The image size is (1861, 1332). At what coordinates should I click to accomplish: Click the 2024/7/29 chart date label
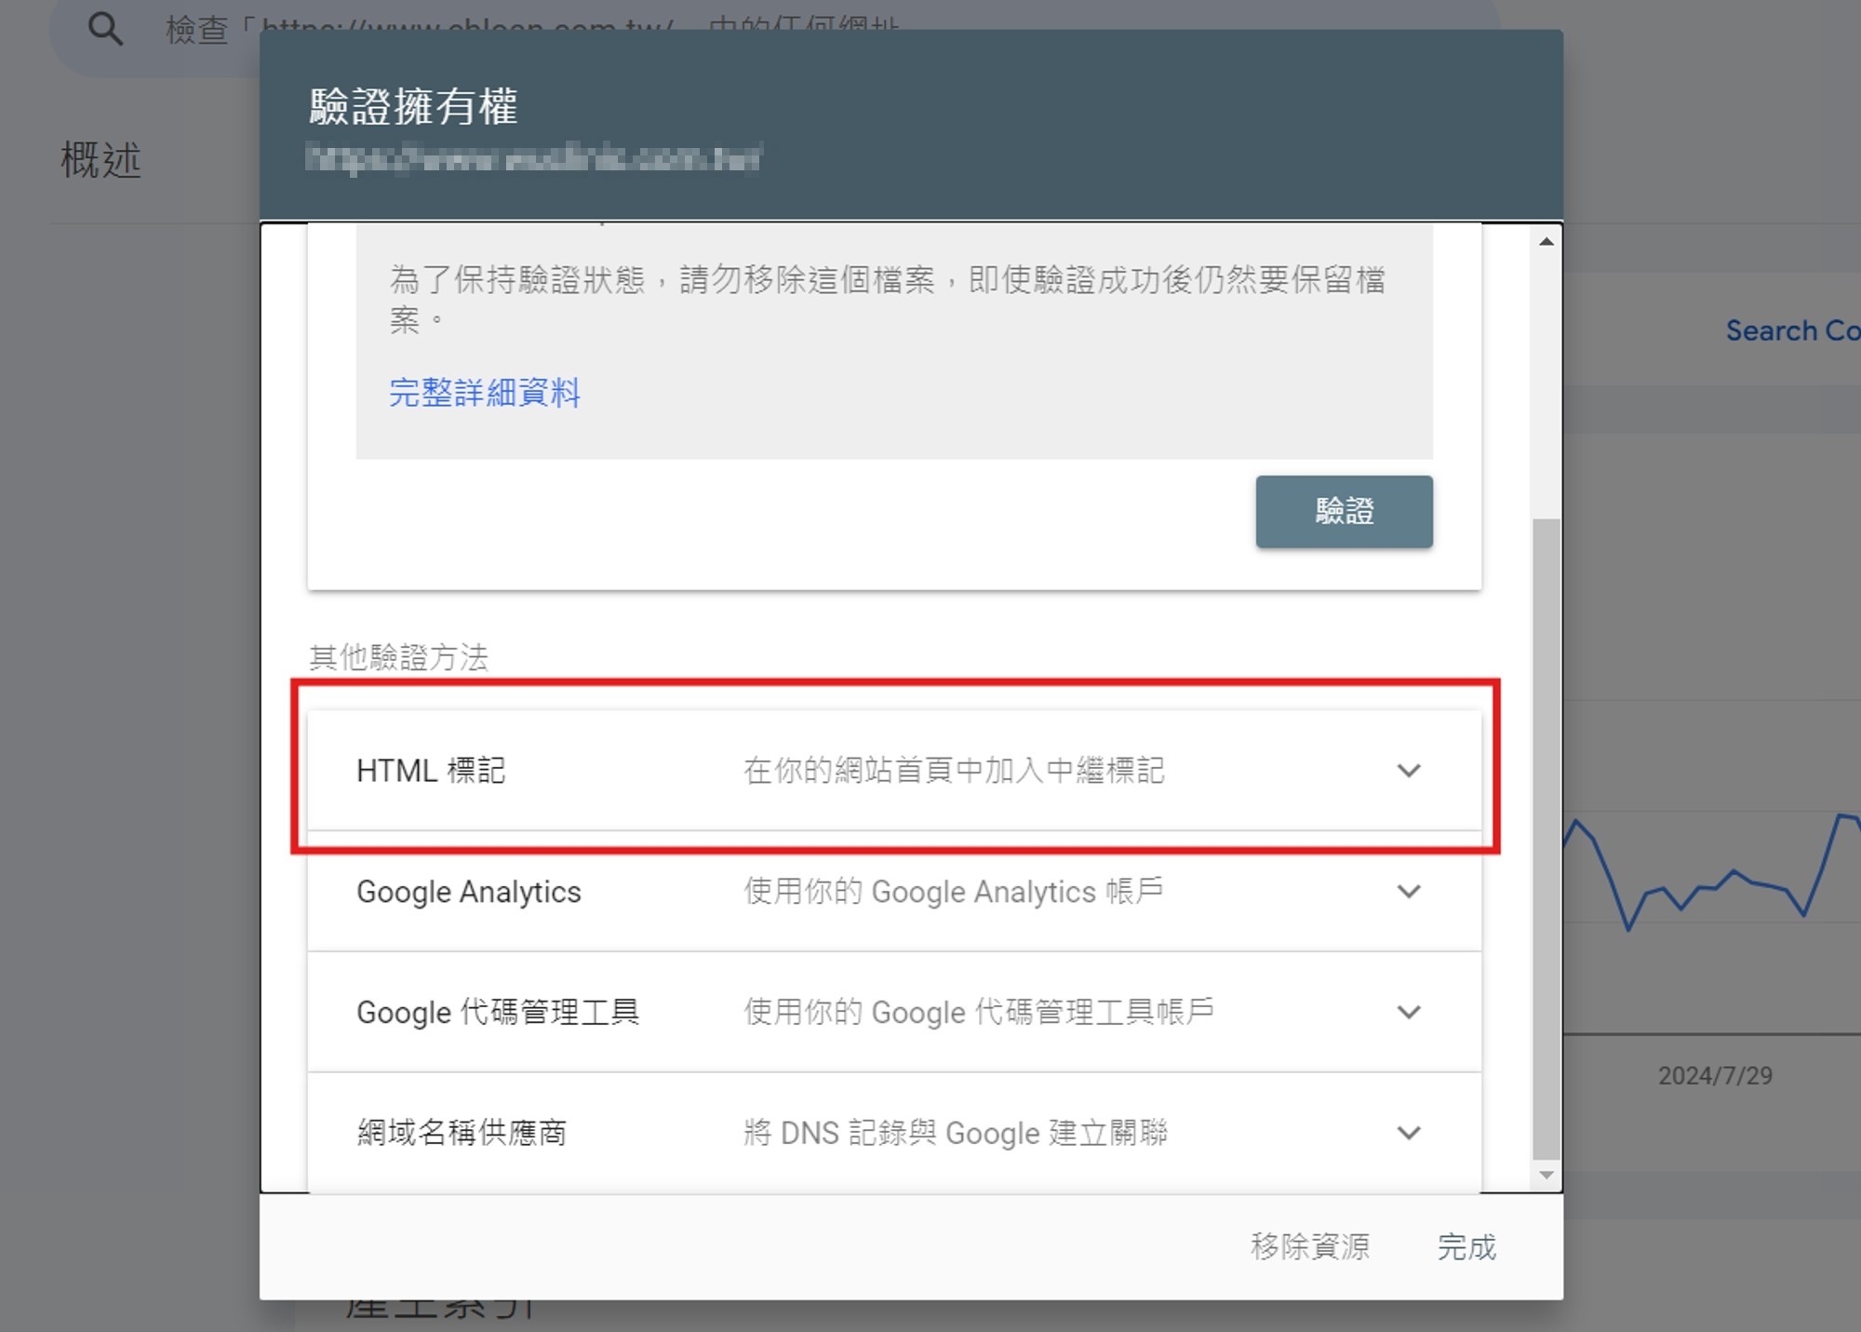pos(1715,1076)
